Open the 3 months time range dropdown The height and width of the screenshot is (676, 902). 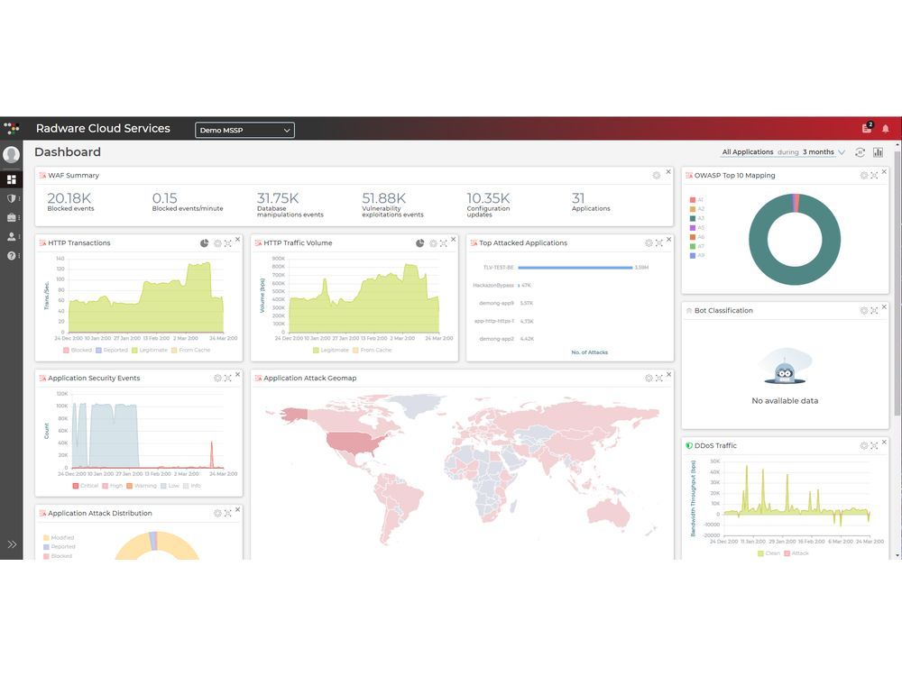(818, 151)
